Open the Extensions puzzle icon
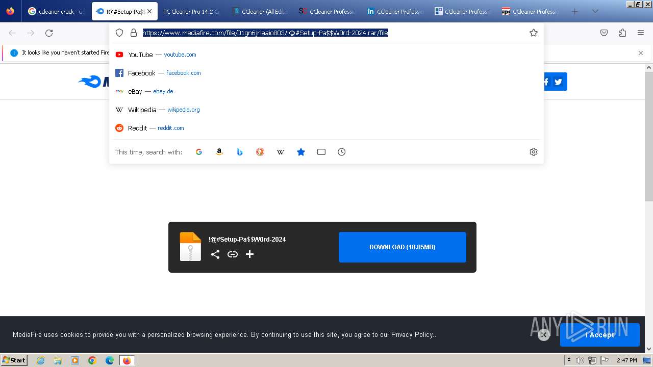 (x=622, y=33)
